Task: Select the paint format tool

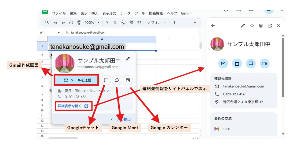Action: coord(79,23)
